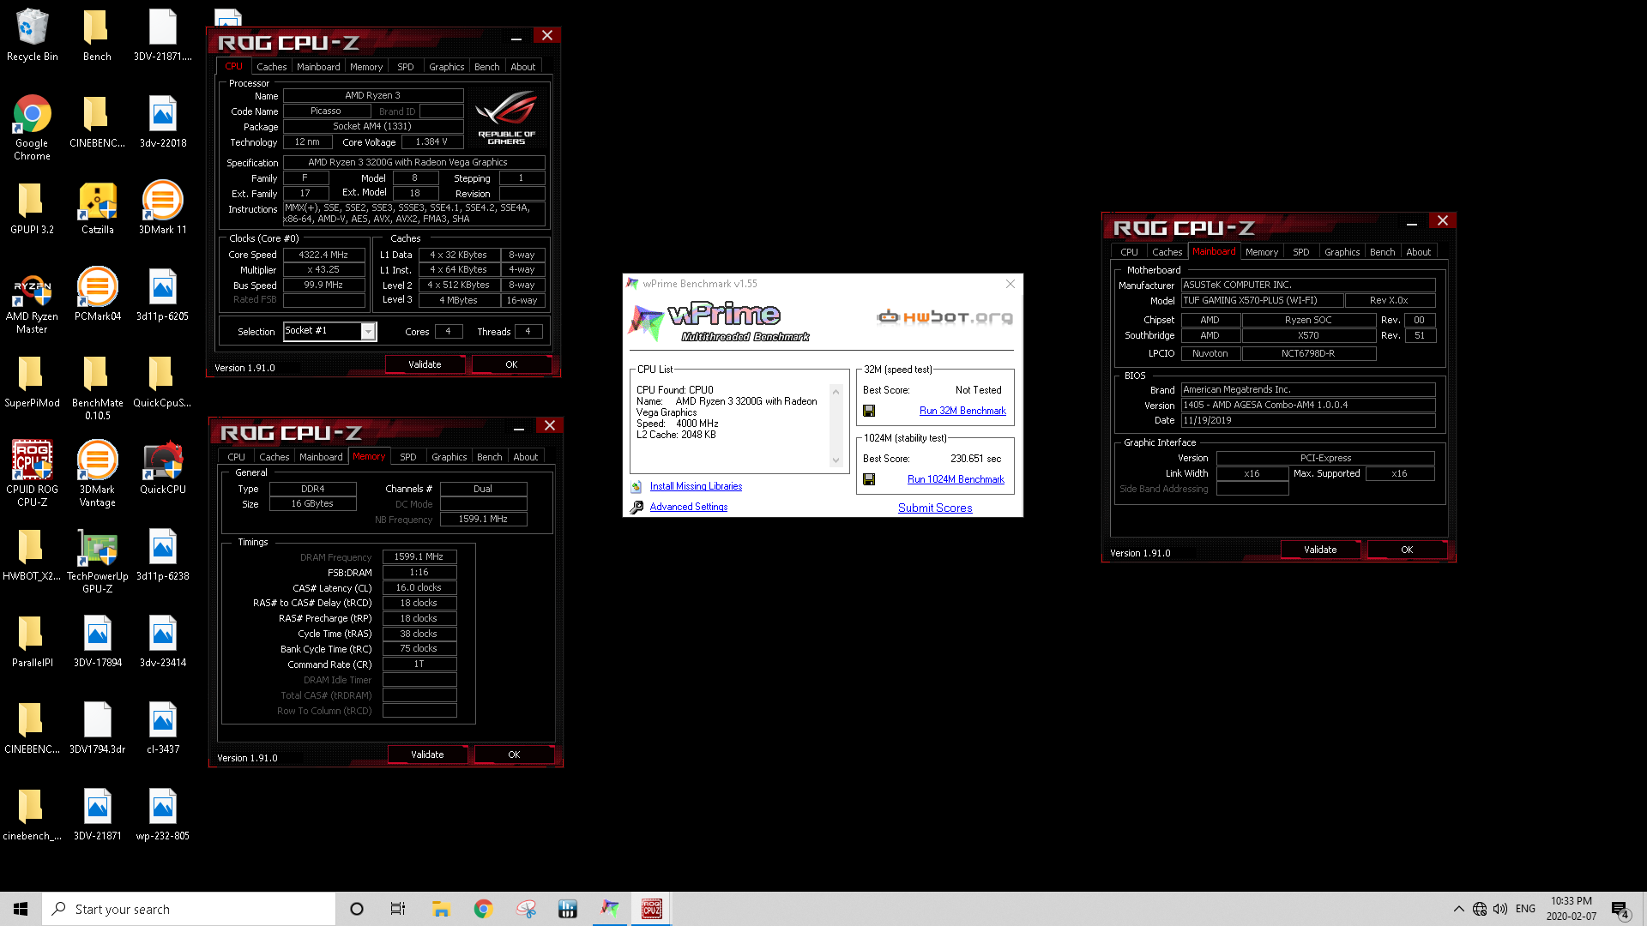
Task: Run the 32M Benchmark in wPrime
Action: pos(962,411)
